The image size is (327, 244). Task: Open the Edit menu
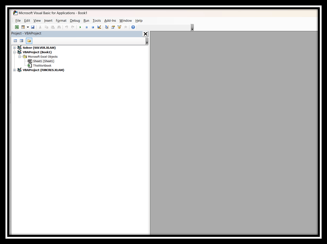point(27,21)
